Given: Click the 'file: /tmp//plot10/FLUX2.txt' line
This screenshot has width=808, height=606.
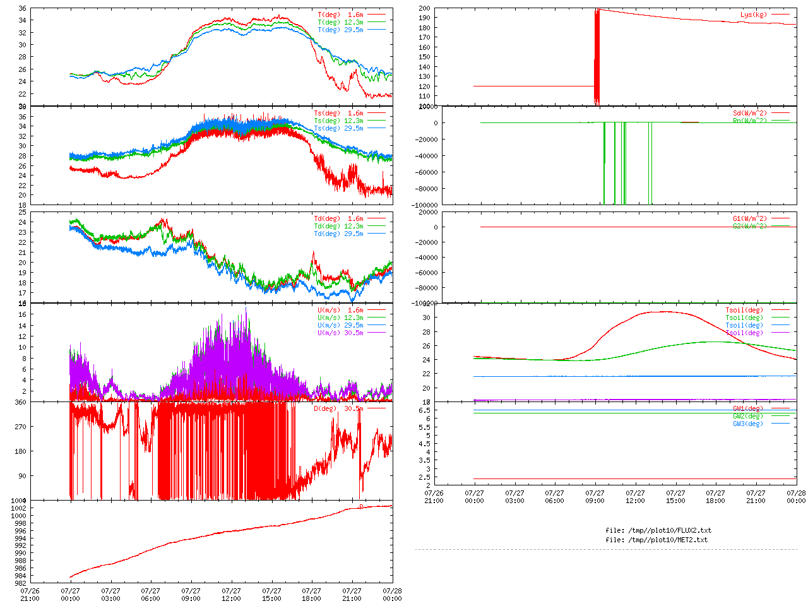Looking at the screenshot, I should pyautogui.click(x=658, y=531).
